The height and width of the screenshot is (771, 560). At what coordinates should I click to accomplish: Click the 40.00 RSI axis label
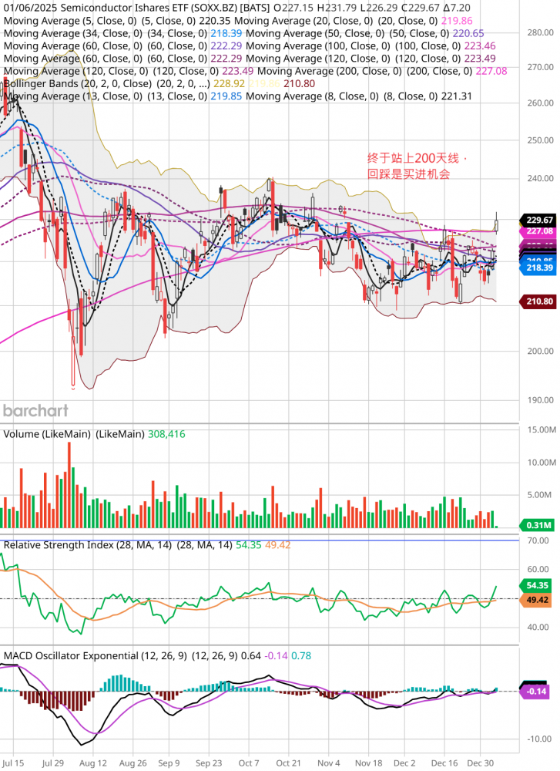tap(538, 628)
